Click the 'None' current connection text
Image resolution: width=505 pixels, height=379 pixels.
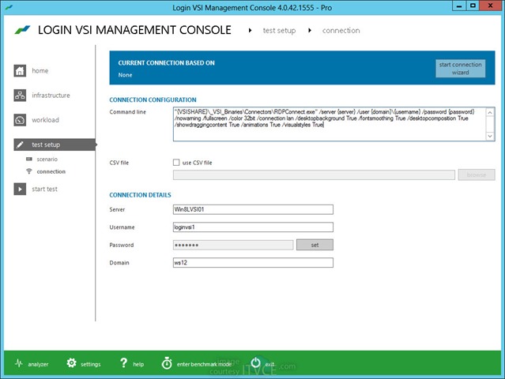(x=125, y=75)
